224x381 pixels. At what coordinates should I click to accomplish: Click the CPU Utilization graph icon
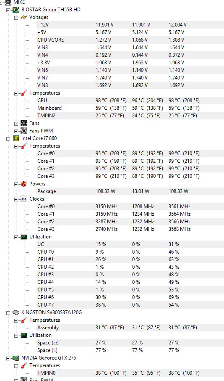point(24,237)
